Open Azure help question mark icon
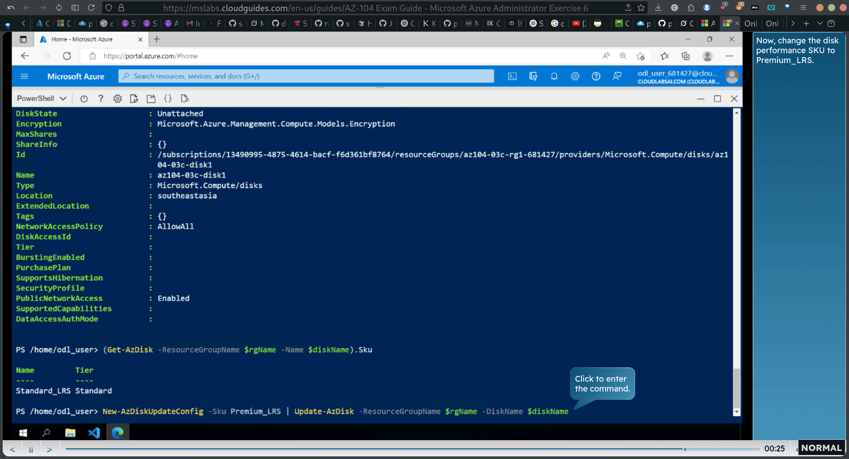Viewport: 849px width, 459px height. coord(596,76)
